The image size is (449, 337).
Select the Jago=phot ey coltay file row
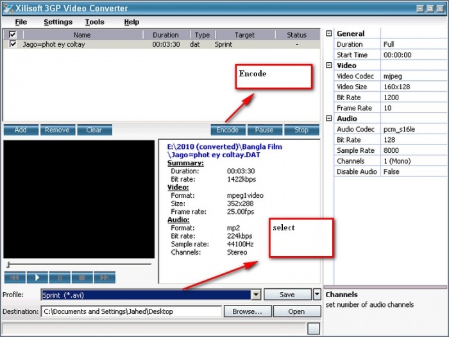pos(162,44)
